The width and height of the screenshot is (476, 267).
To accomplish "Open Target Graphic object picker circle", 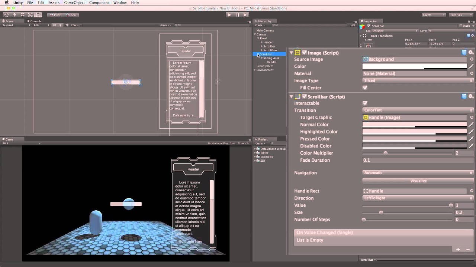I will point(472,117).
